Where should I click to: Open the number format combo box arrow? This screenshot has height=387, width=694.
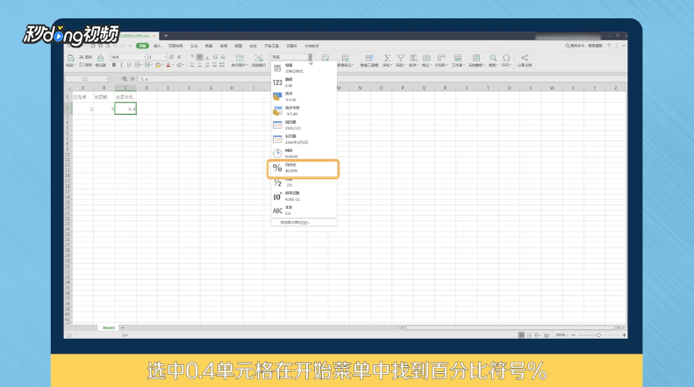311,57
